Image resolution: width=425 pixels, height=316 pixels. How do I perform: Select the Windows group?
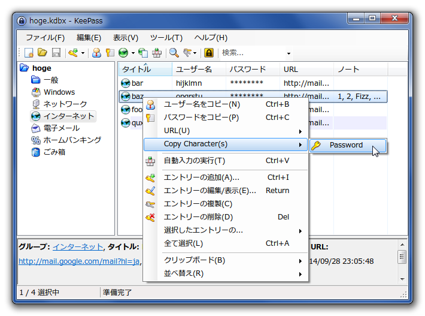[x=53, y=92]
